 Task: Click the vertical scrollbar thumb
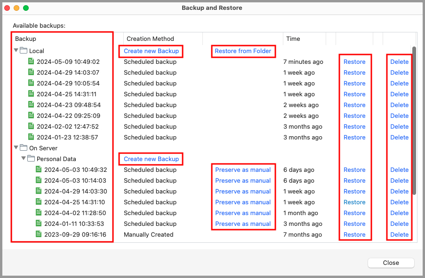click(414, 120)
